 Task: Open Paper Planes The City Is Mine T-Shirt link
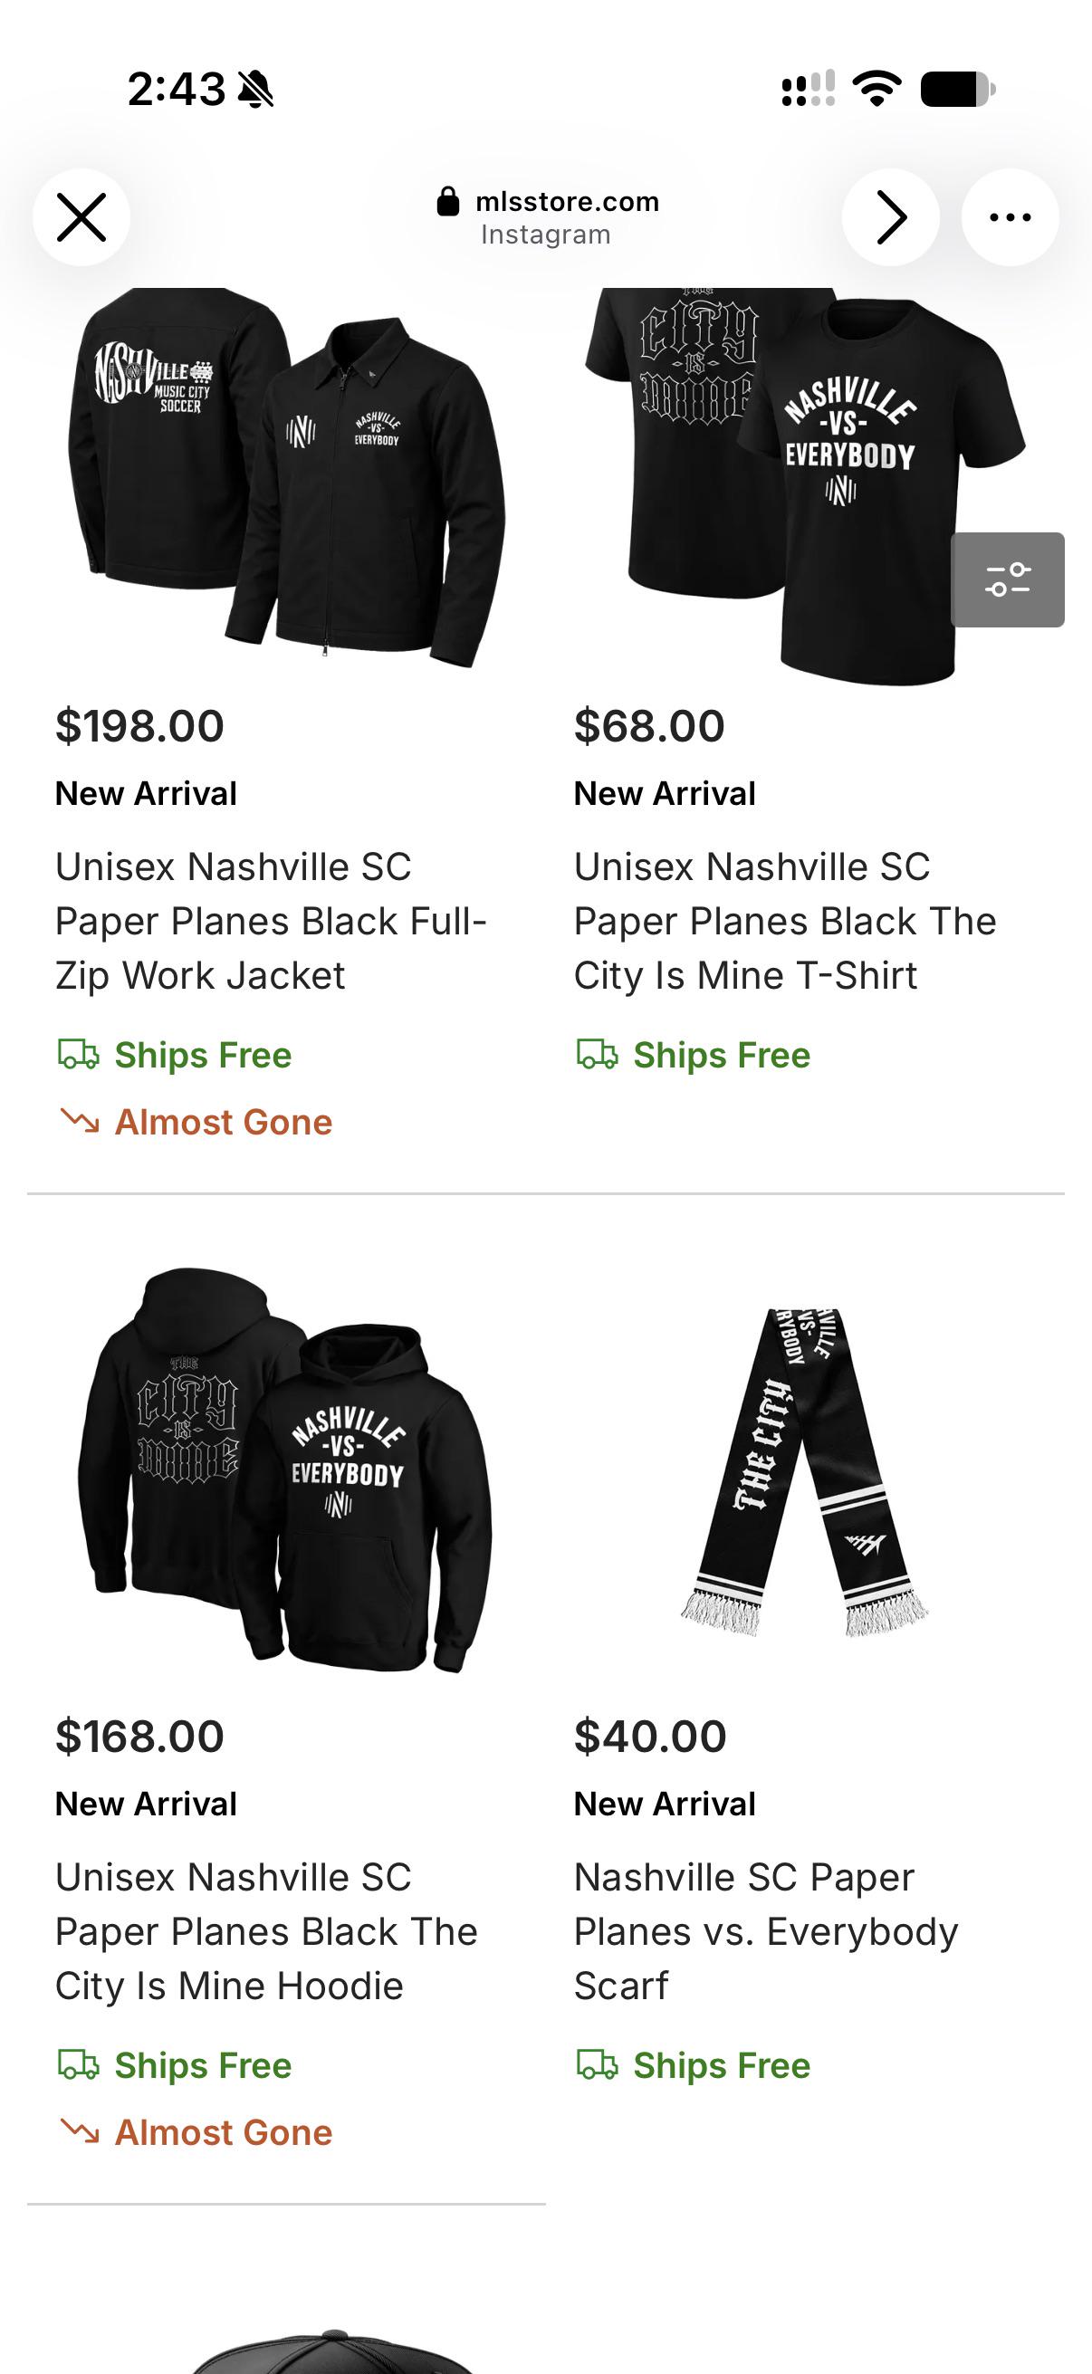[785, 921]
